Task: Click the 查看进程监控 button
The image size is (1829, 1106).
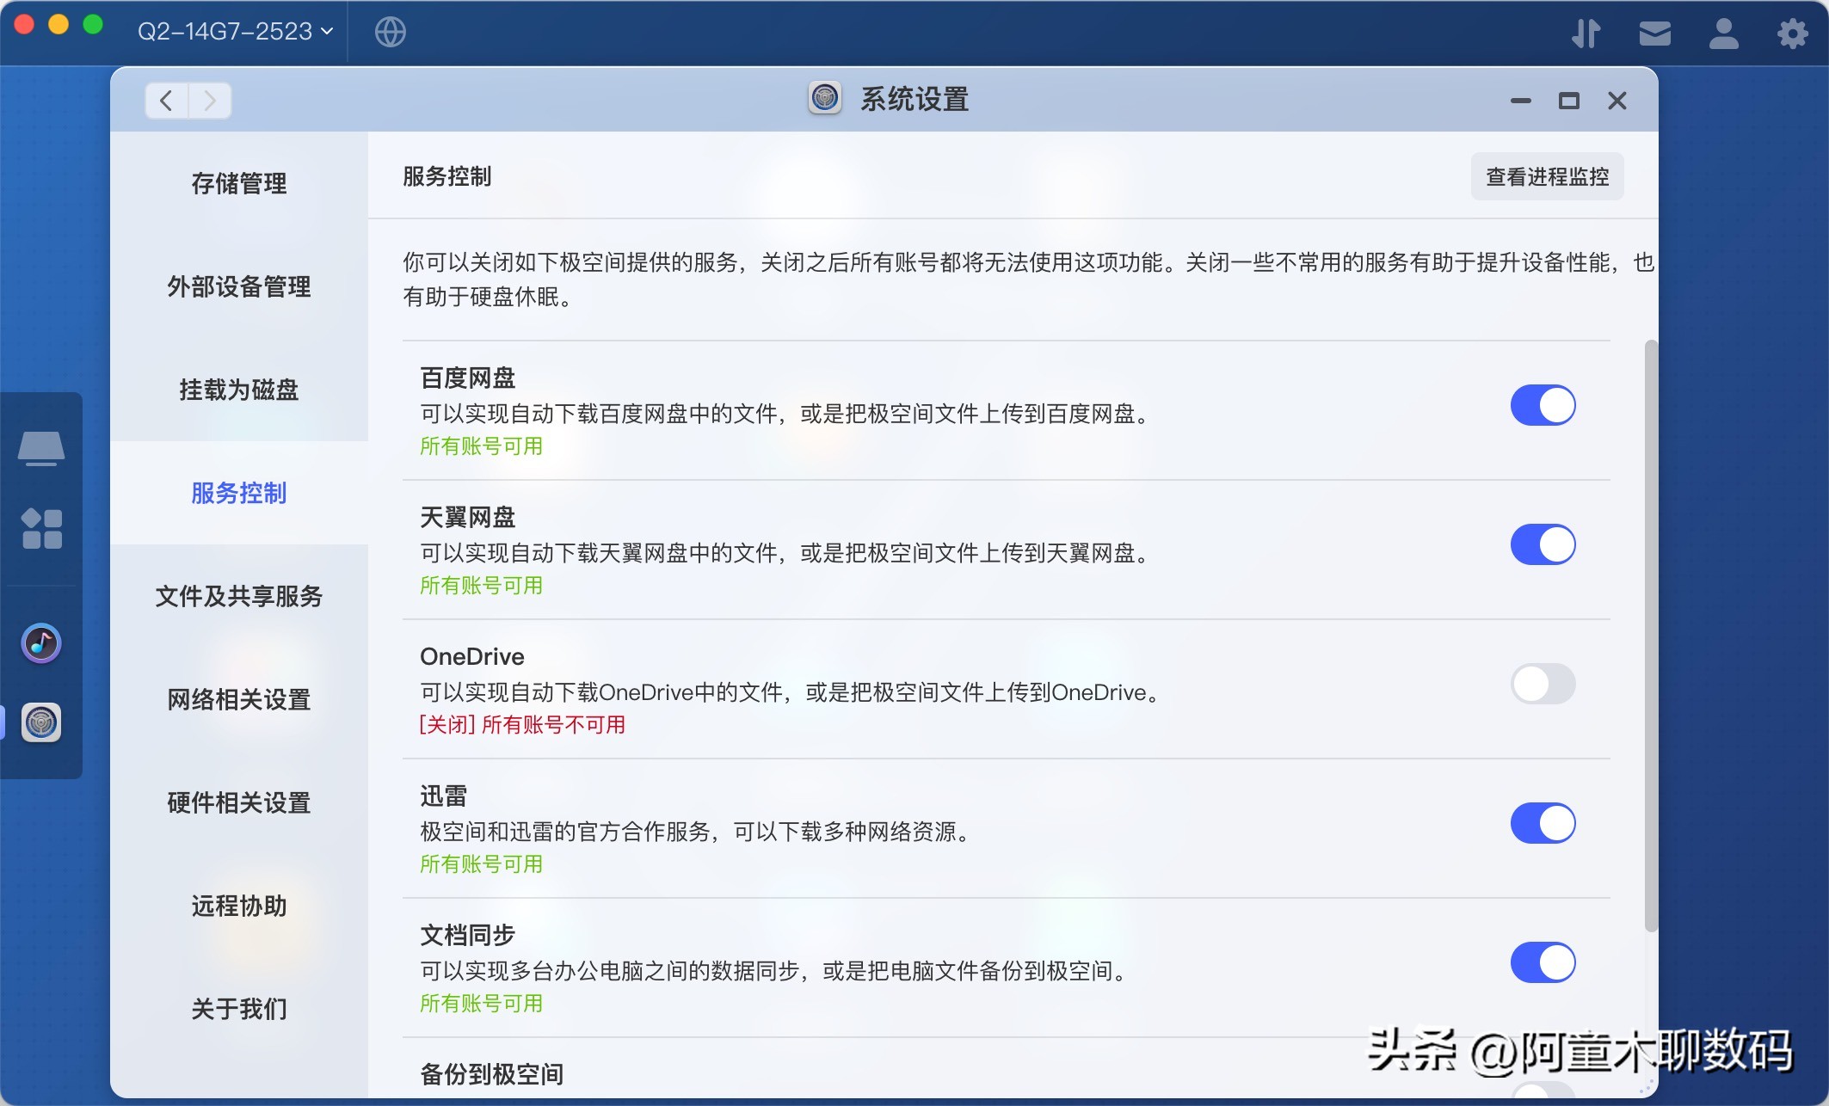Action: pos(1547,176)
